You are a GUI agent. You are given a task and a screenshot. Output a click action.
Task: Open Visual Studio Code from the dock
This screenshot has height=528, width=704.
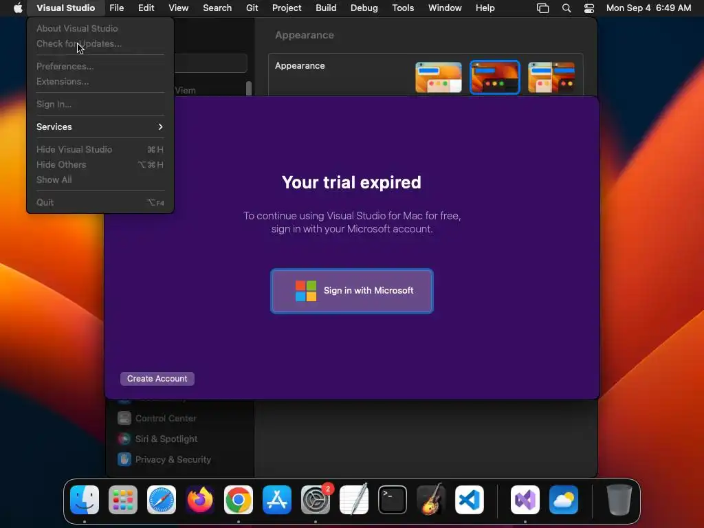(x=470, y=500)
